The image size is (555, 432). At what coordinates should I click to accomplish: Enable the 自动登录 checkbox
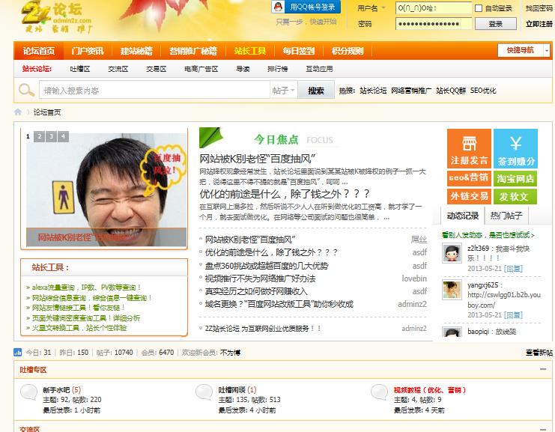click(x=479, y=8)
